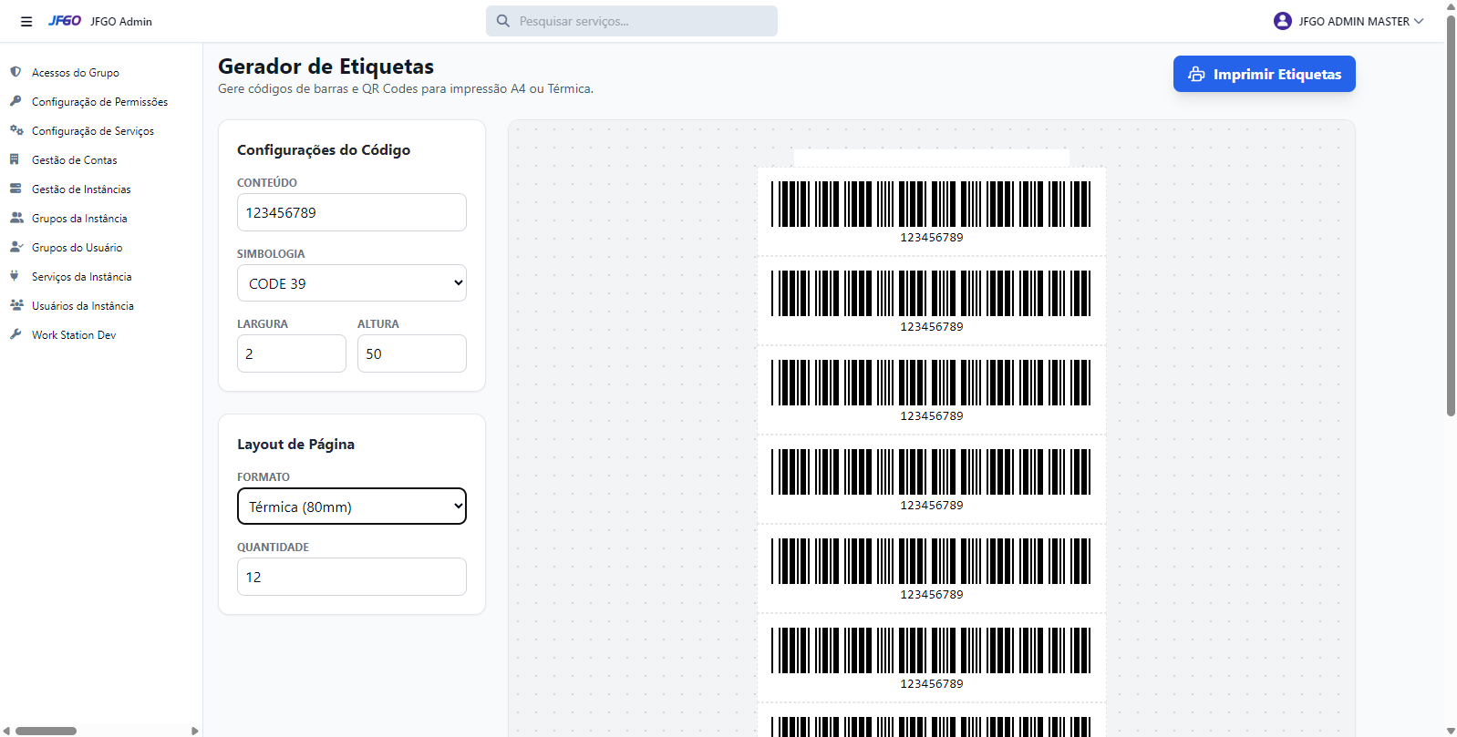1457x737 pixels.
Task: Open the Simbologia CODE 39 dropdown
Action: (351, 283)
